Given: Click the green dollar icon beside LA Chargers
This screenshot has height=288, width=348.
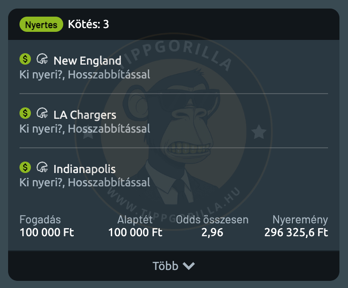Looking at the screenshot, I should [25, 113].
